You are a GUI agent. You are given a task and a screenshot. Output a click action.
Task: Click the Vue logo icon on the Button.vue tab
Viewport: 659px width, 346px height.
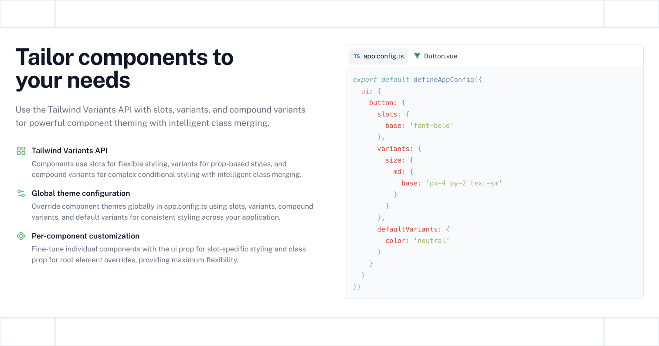(417, 56)
